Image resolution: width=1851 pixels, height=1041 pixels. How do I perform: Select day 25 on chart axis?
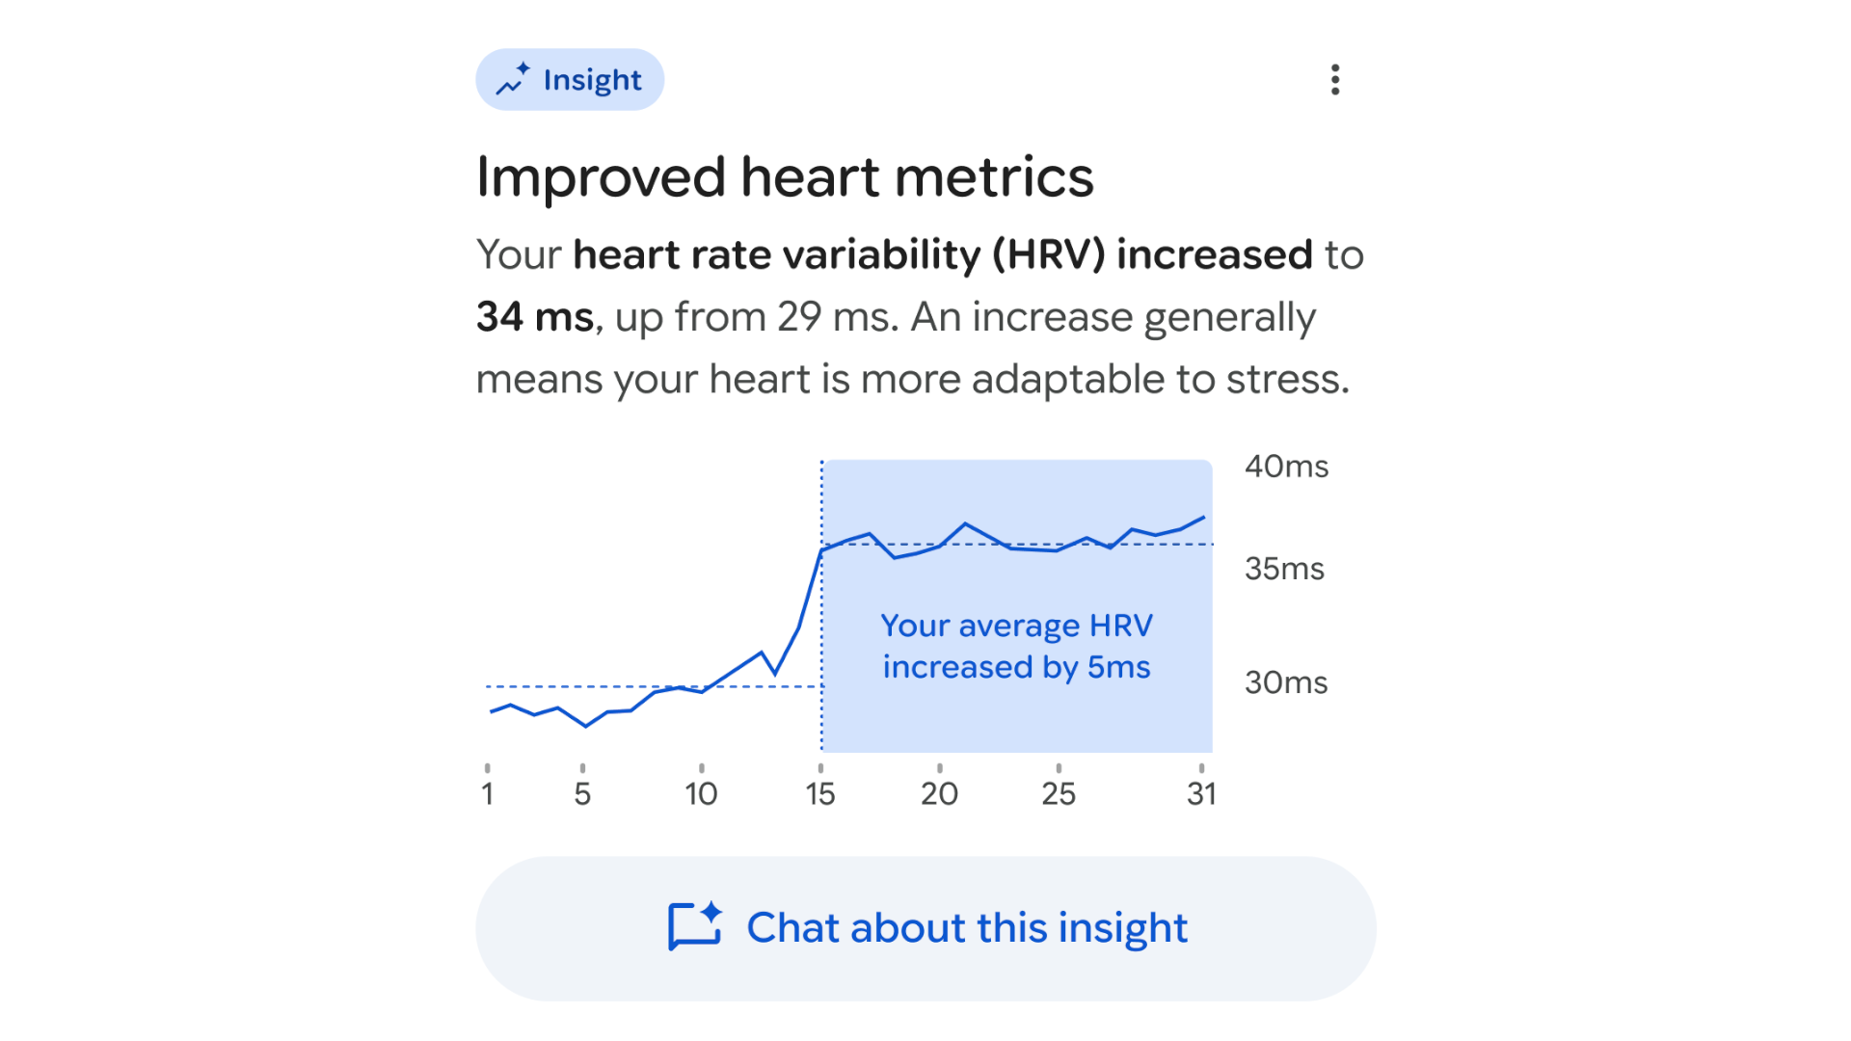coord(1059,793)
